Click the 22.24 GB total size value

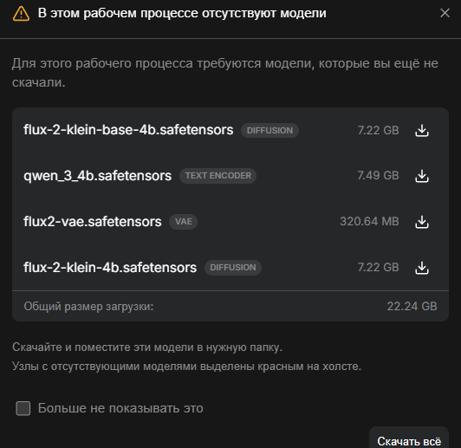coord(412,306)
